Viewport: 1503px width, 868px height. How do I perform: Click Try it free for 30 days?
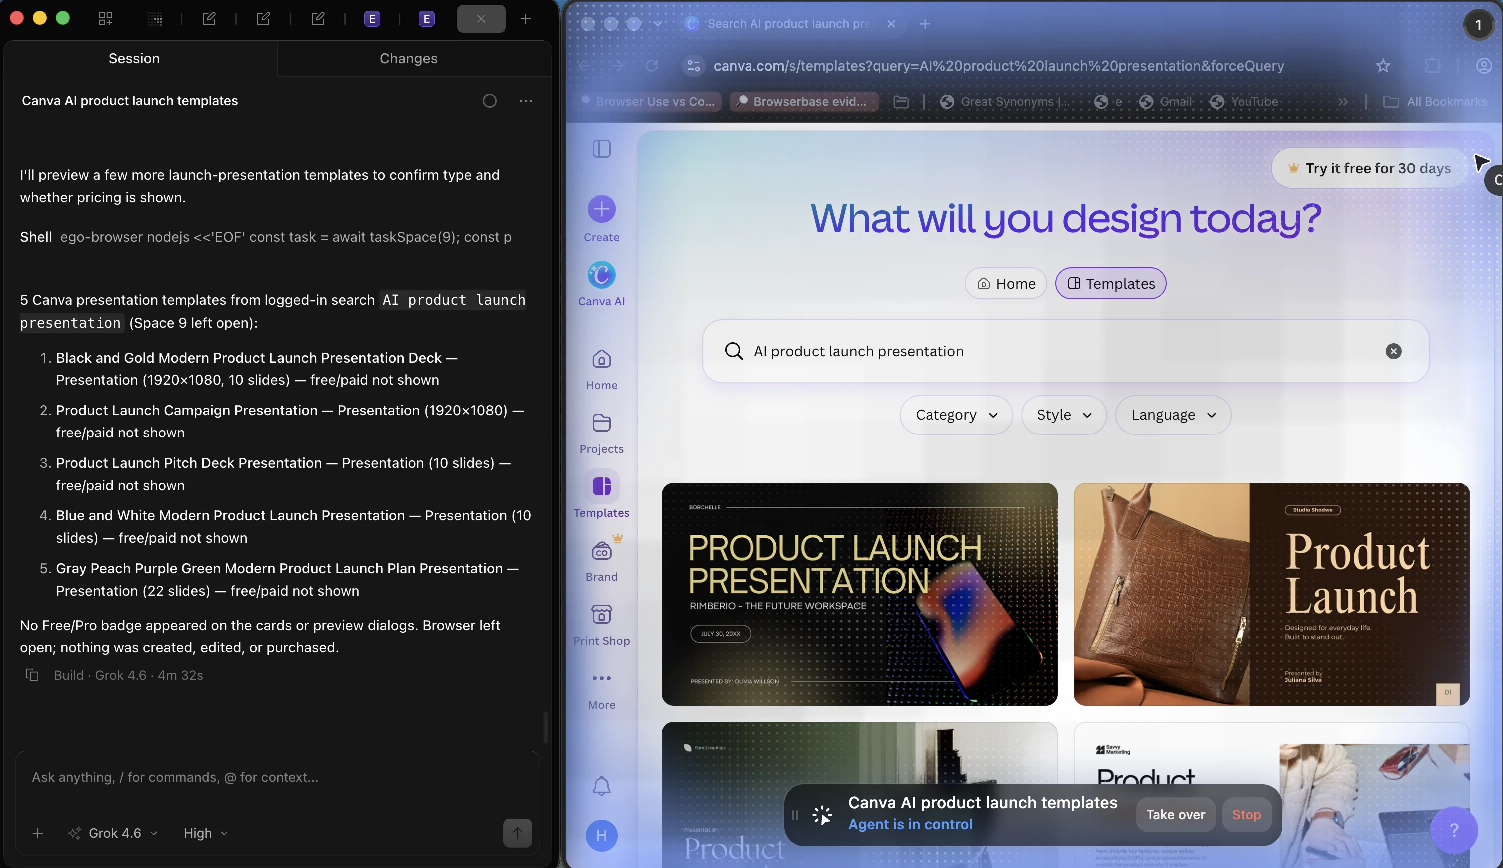pyautogui.click(x=1370, y=168)
